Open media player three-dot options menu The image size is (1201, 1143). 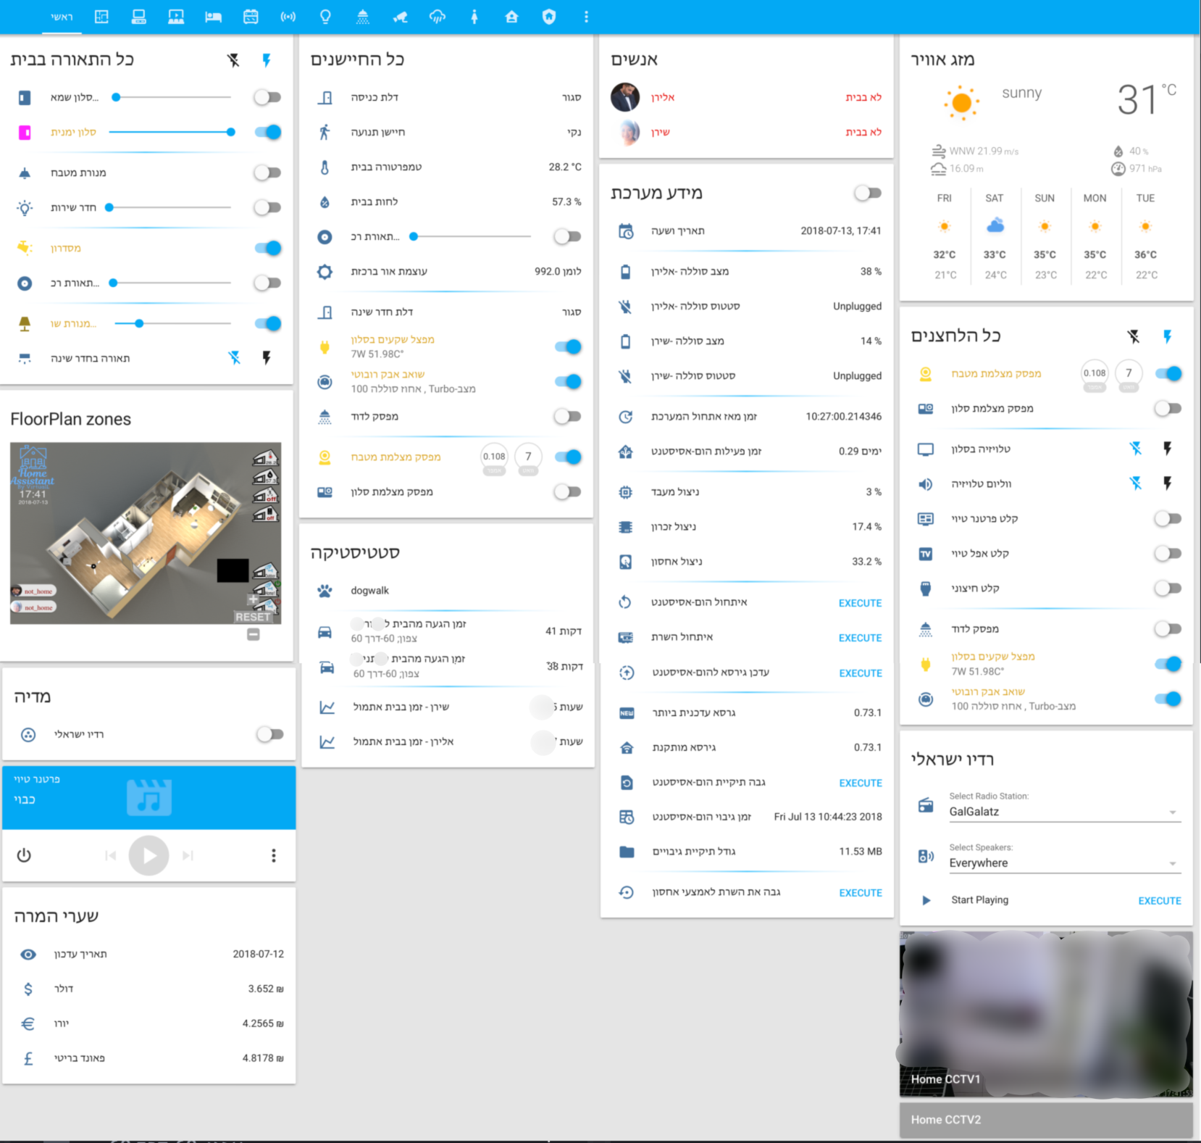point(274,855)
